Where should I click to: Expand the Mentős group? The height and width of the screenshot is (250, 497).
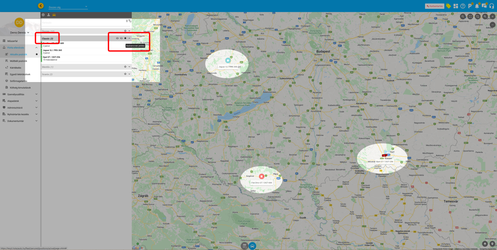click(129, 67)
